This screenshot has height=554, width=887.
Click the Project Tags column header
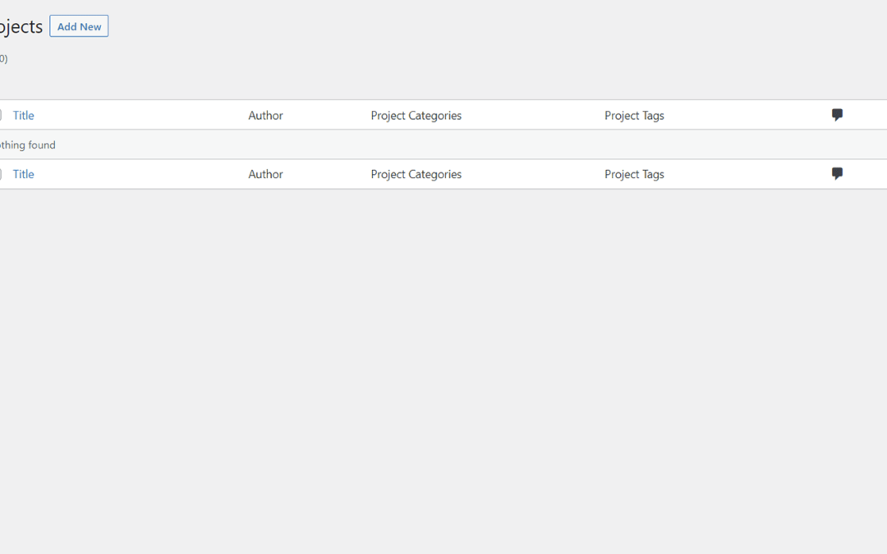pyautogui.click(x=634, y=115)
